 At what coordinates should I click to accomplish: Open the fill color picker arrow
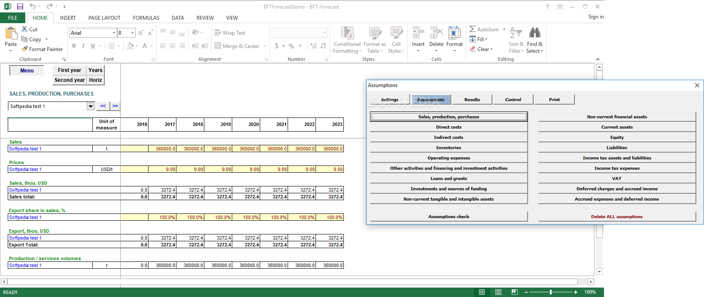click(x=137, y=46)
